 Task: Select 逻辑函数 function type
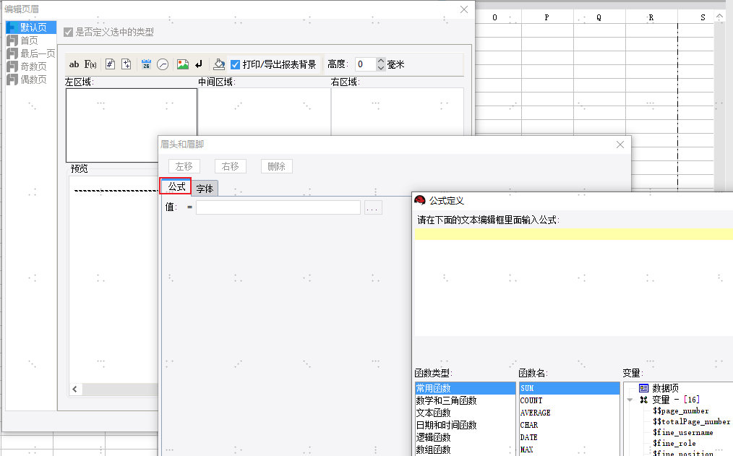(x=465, y=437)
